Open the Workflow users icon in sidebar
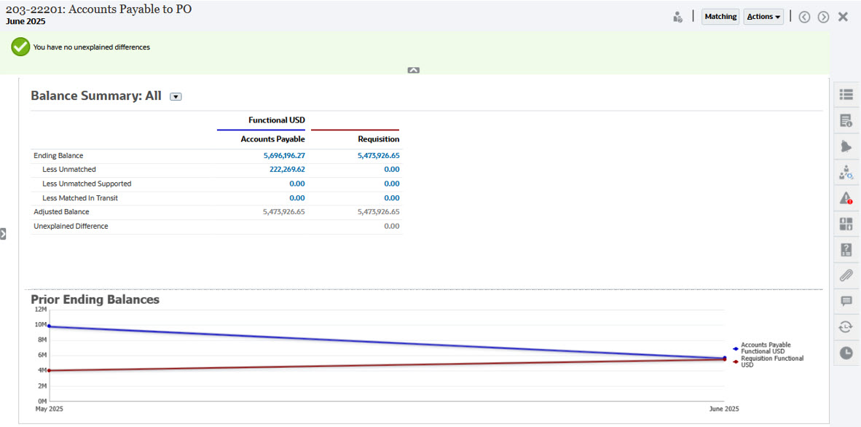861x427 pixels. [x=846, y=173]
